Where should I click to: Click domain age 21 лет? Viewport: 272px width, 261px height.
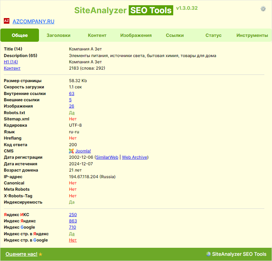click(x=75, y=170)
